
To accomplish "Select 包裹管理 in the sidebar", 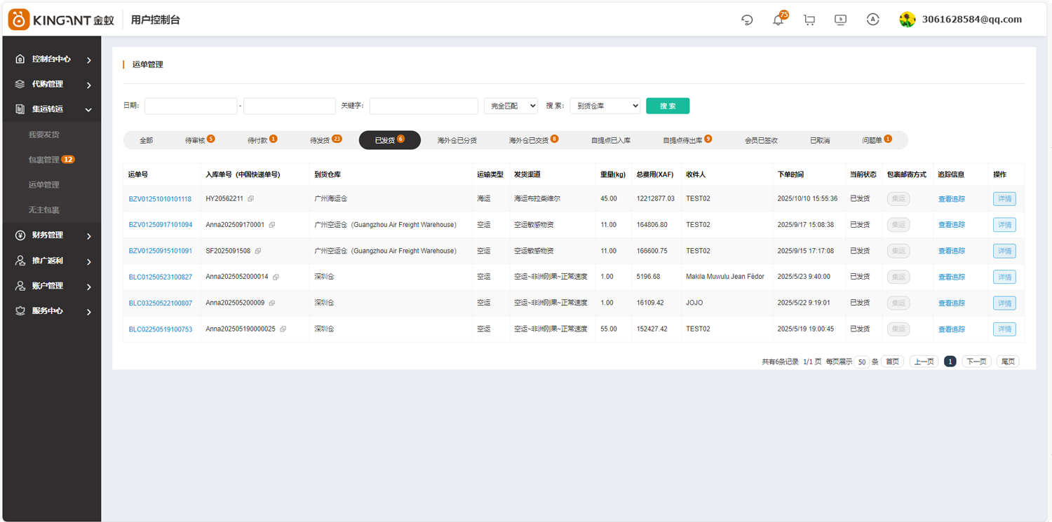I will tap(44, 160).
